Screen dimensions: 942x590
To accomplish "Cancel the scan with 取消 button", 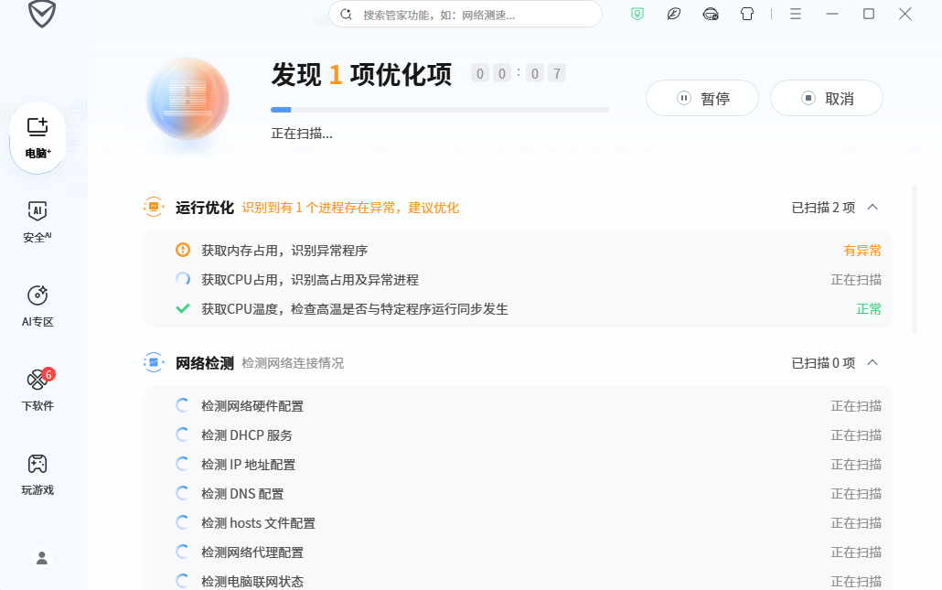I will [x=827, y=98].
